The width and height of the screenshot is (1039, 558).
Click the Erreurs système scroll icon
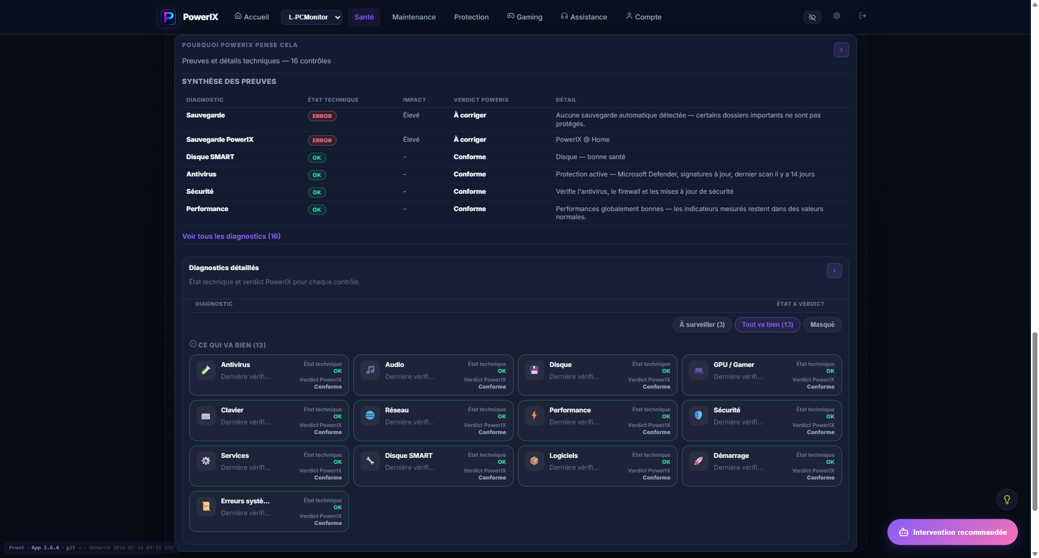click(206, 507)
